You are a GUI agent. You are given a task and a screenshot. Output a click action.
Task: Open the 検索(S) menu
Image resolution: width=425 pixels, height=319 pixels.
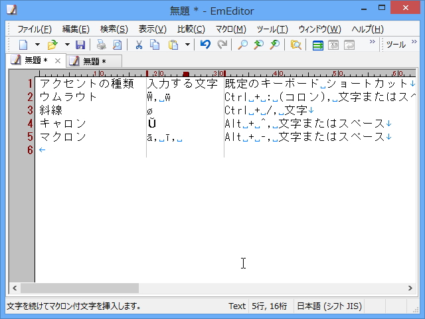coord(114,29)
